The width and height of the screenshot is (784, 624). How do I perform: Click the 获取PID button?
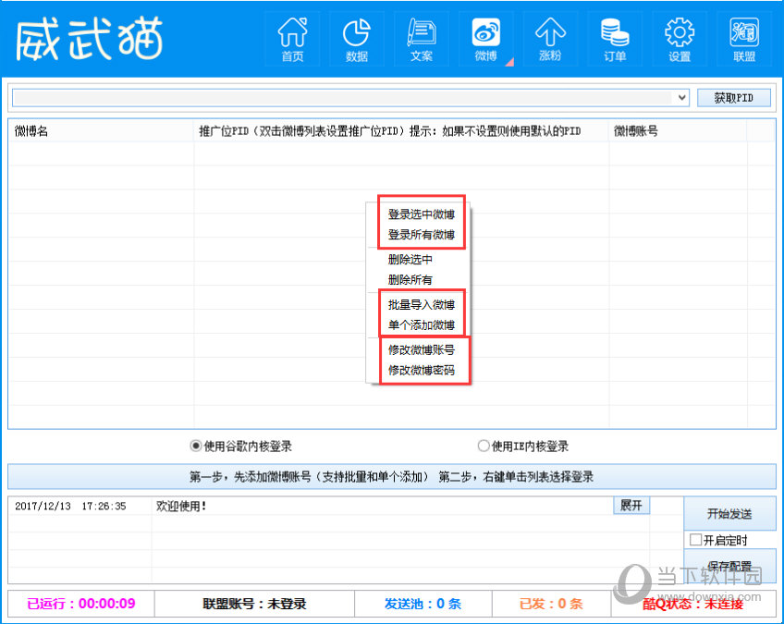733,97
